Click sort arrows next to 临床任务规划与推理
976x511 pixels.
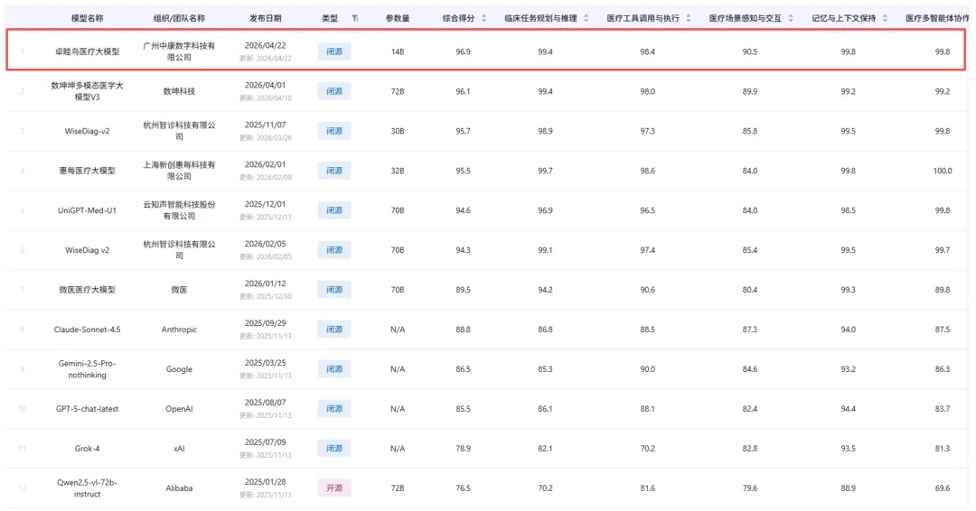(x=586, y=19)
